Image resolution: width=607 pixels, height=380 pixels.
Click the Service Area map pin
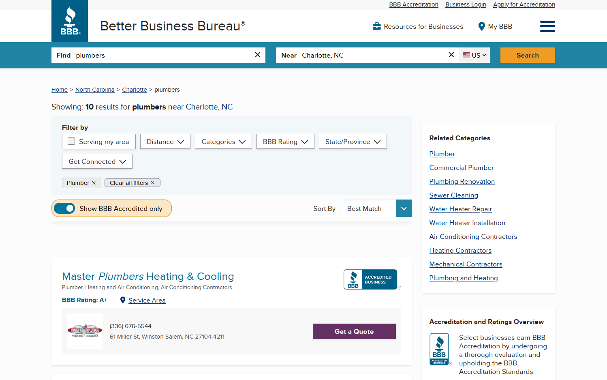pyautogui.click(x=123, y=300)
